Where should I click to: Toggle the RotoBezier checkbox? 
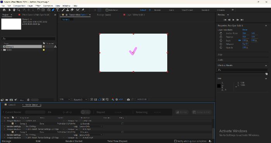pos(107,10)
